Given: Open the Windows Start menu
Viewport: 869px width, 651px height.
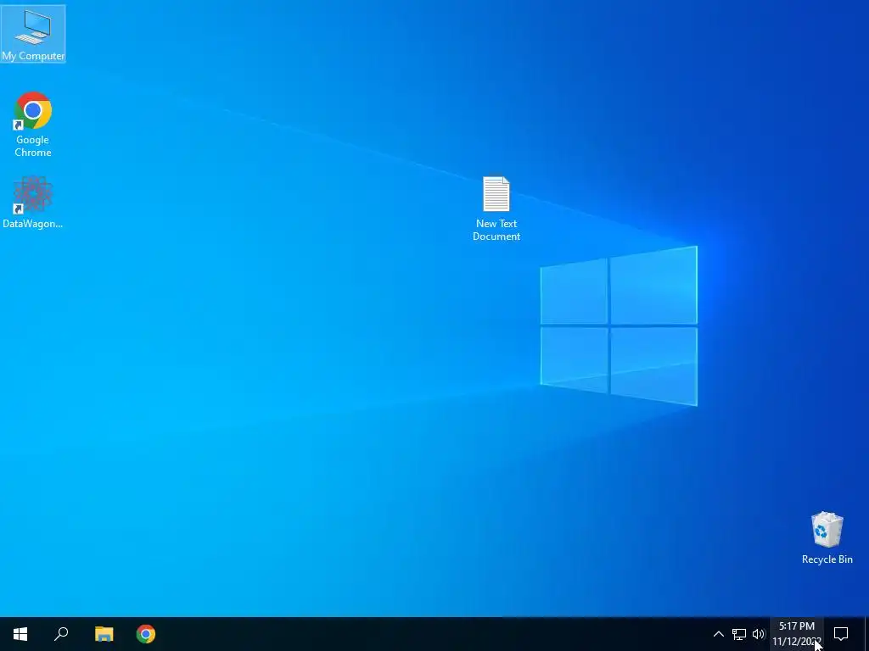Looking at the screenshot, I should pyautogui.click(x=20, y=634).
